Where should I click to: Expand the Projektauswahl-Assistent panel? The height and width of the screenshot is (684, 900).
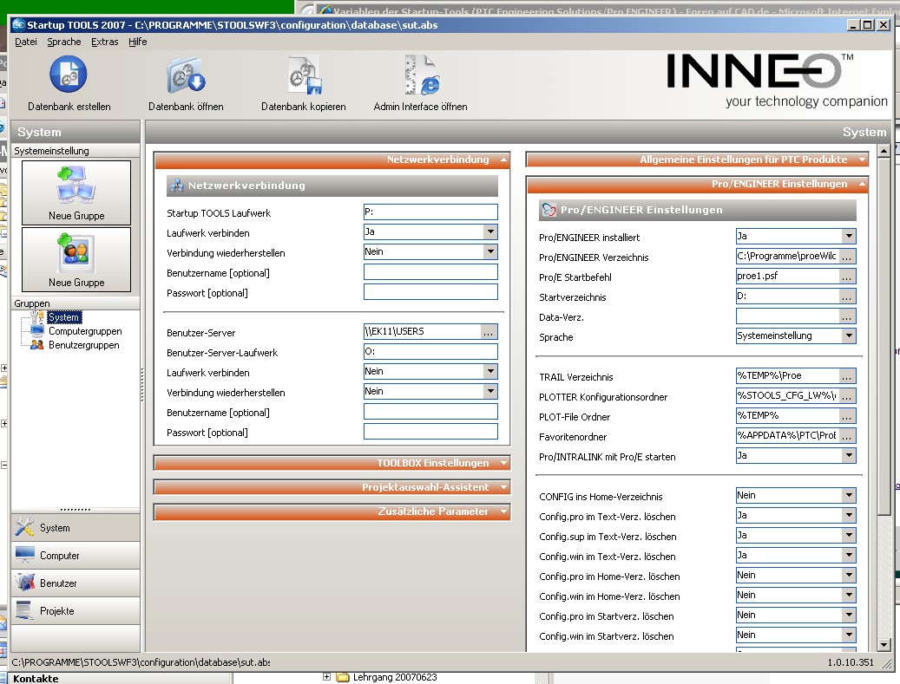[x=503, y=487]
